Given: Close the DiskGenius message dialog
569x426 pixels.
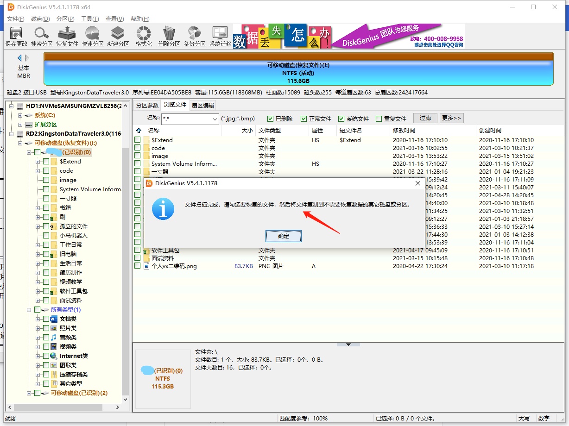Looking at the screenshot, I should tap(417, 183).
